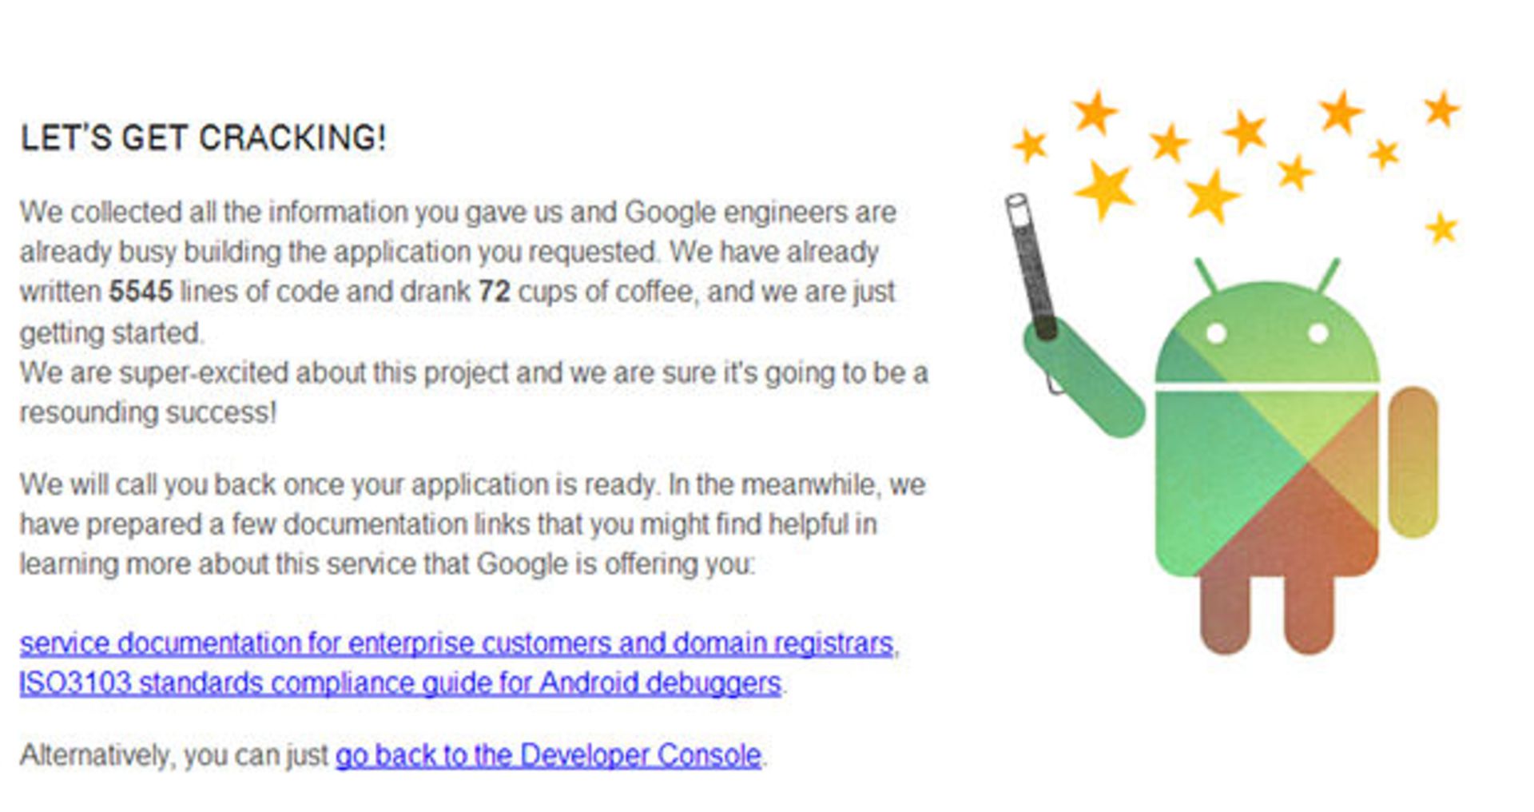
Task: Click the Android's lowered yellow arm
Action: (1413, 462)
